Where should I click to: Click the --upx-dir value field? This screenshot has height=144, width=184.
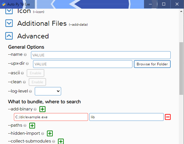click(x=83, y=64)
